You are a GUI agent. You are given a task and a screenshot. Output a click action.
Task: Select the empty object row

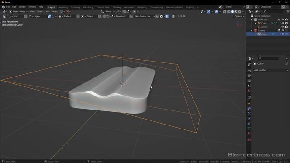pyautogui.click(x=268, y=27)
